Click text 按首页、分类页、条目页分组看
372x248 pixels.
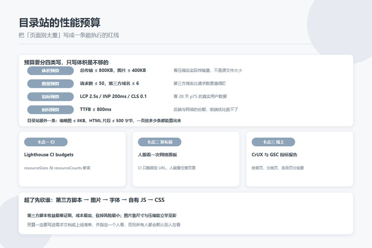click(278, 168)
